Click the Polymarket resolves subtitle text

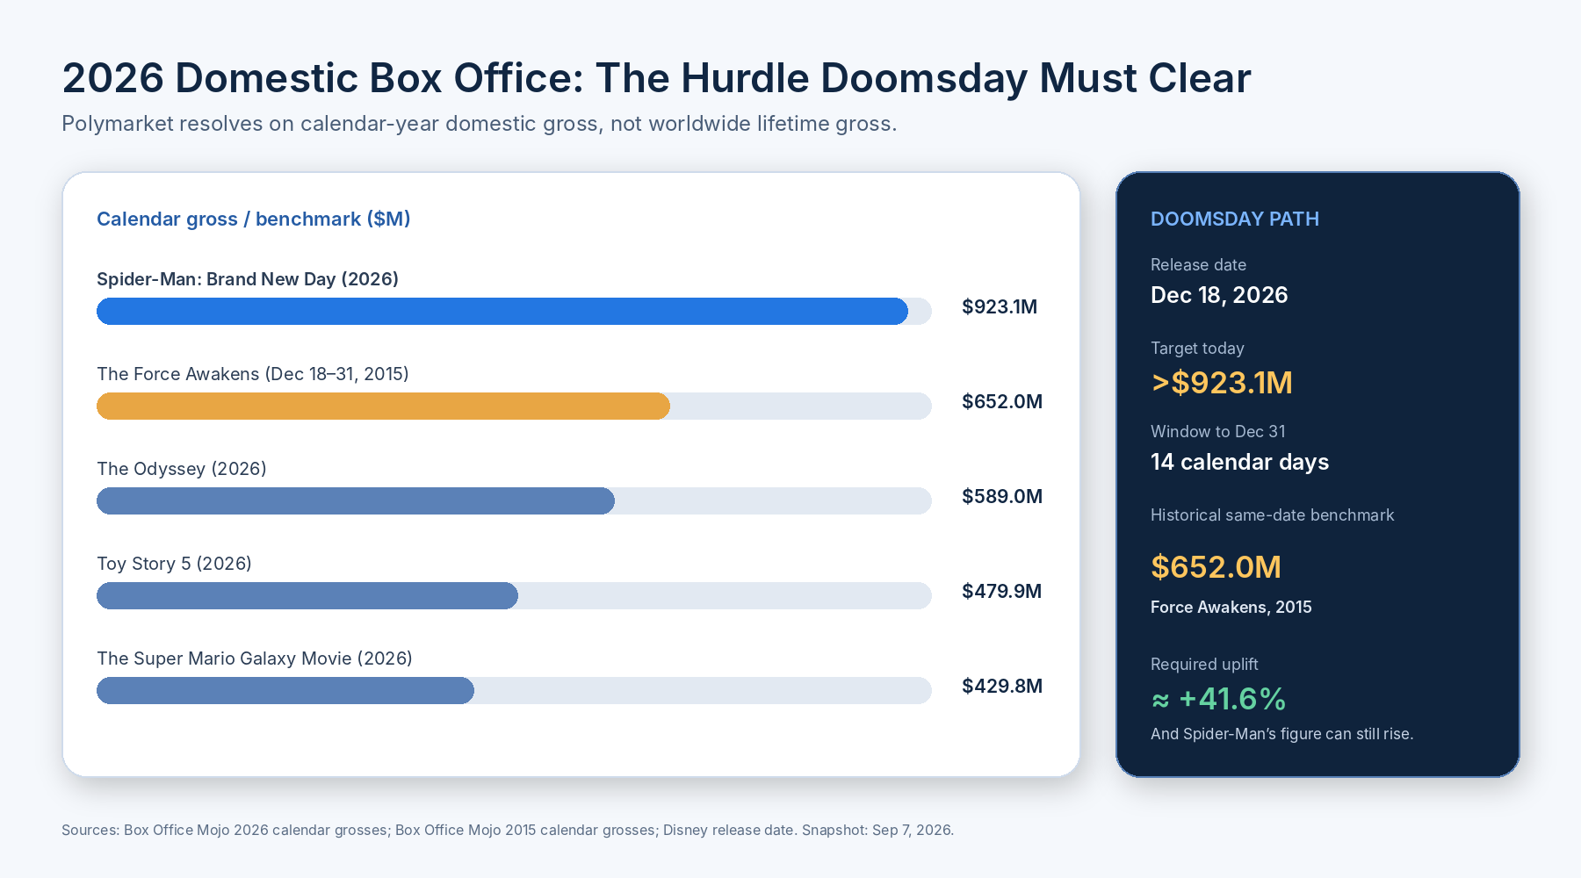[x=480, y=124]
